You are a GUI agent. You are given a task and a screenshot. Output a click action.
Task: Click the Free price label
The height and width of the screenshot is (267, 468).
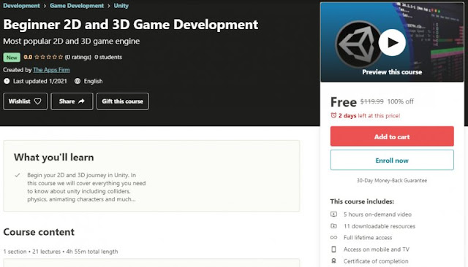click(x=344, y=102)
